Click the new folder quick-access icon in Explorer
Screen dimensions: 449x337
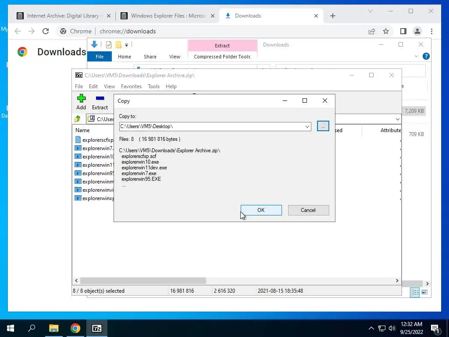point(118,45)
